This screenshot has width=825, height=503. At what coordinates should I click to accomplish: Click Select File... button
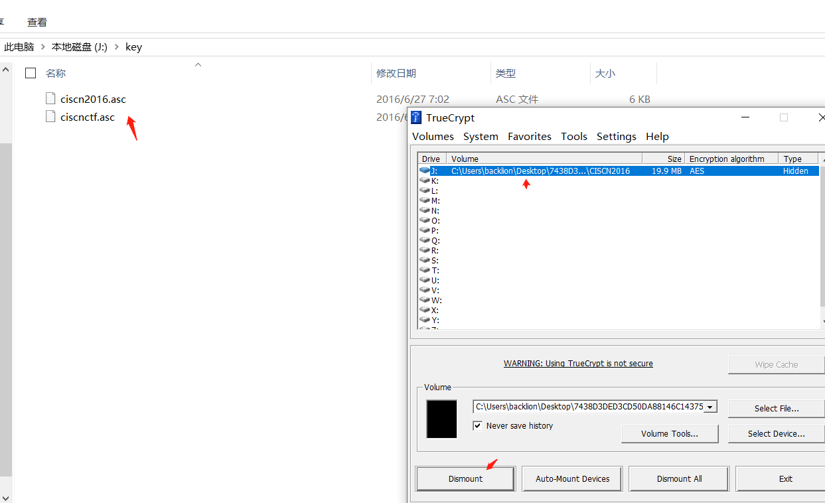(777, 408)
